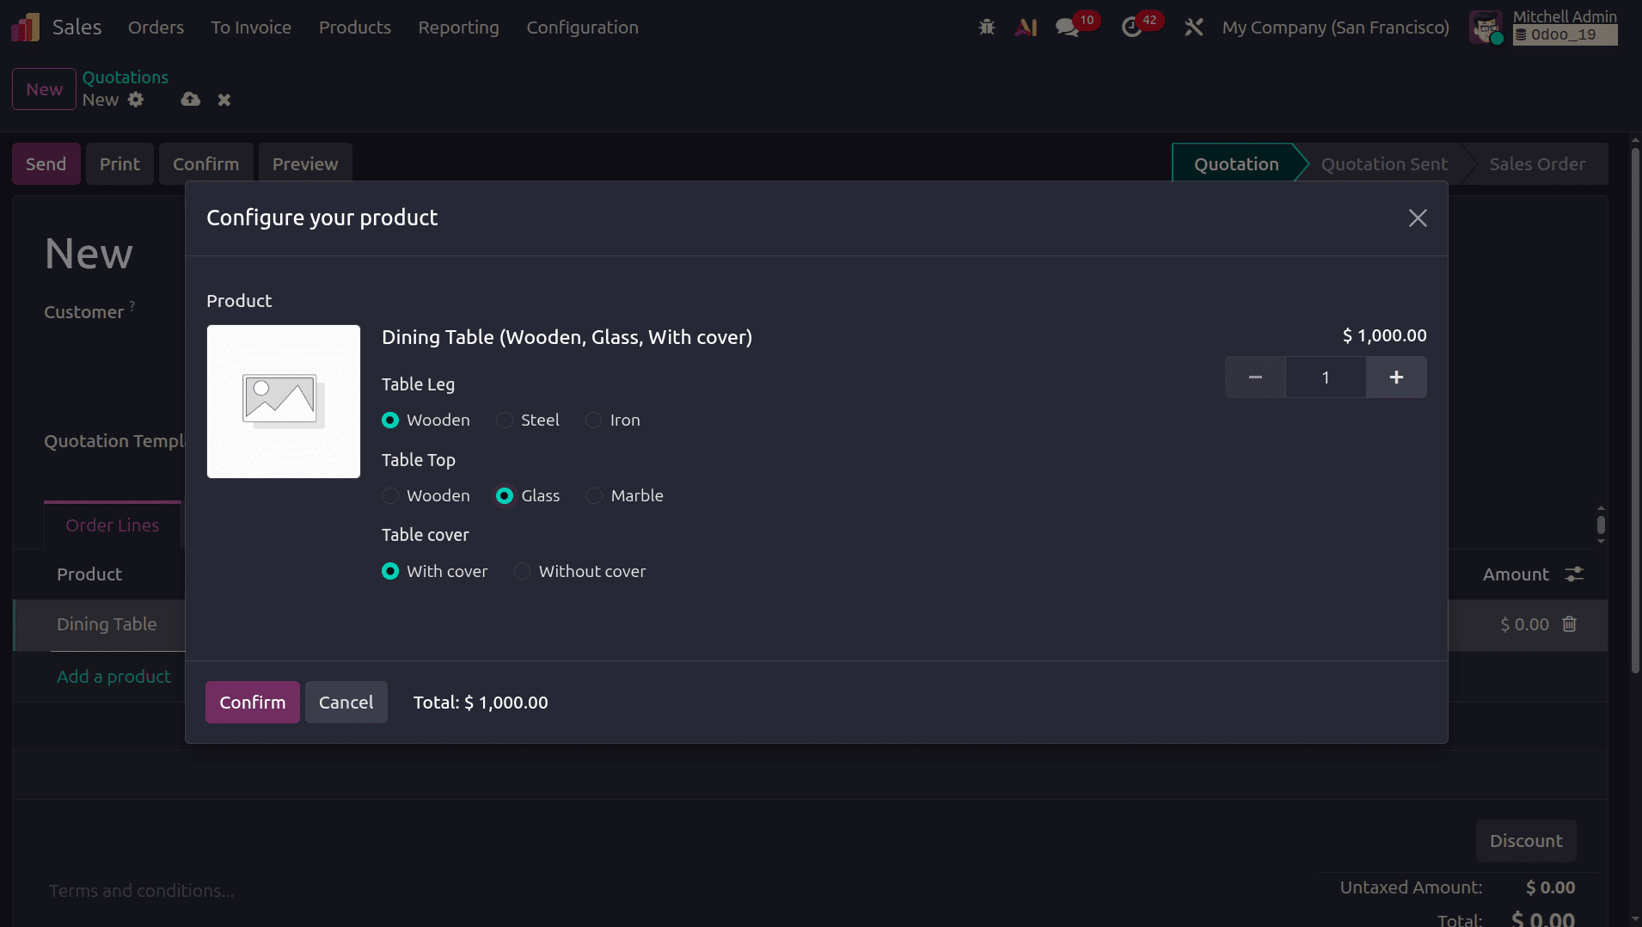
Task: Click the cloud save icon
Action: (190, 100)
